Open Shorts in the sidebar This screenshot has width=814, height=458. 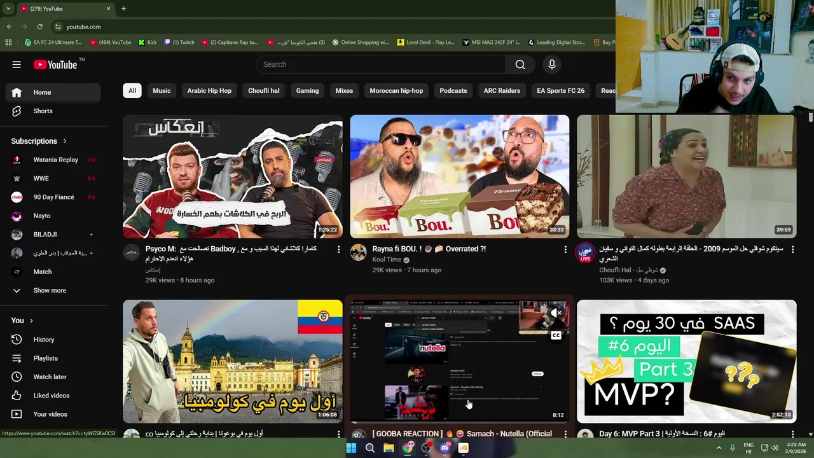pyautogui.click(x=53, y=111)
